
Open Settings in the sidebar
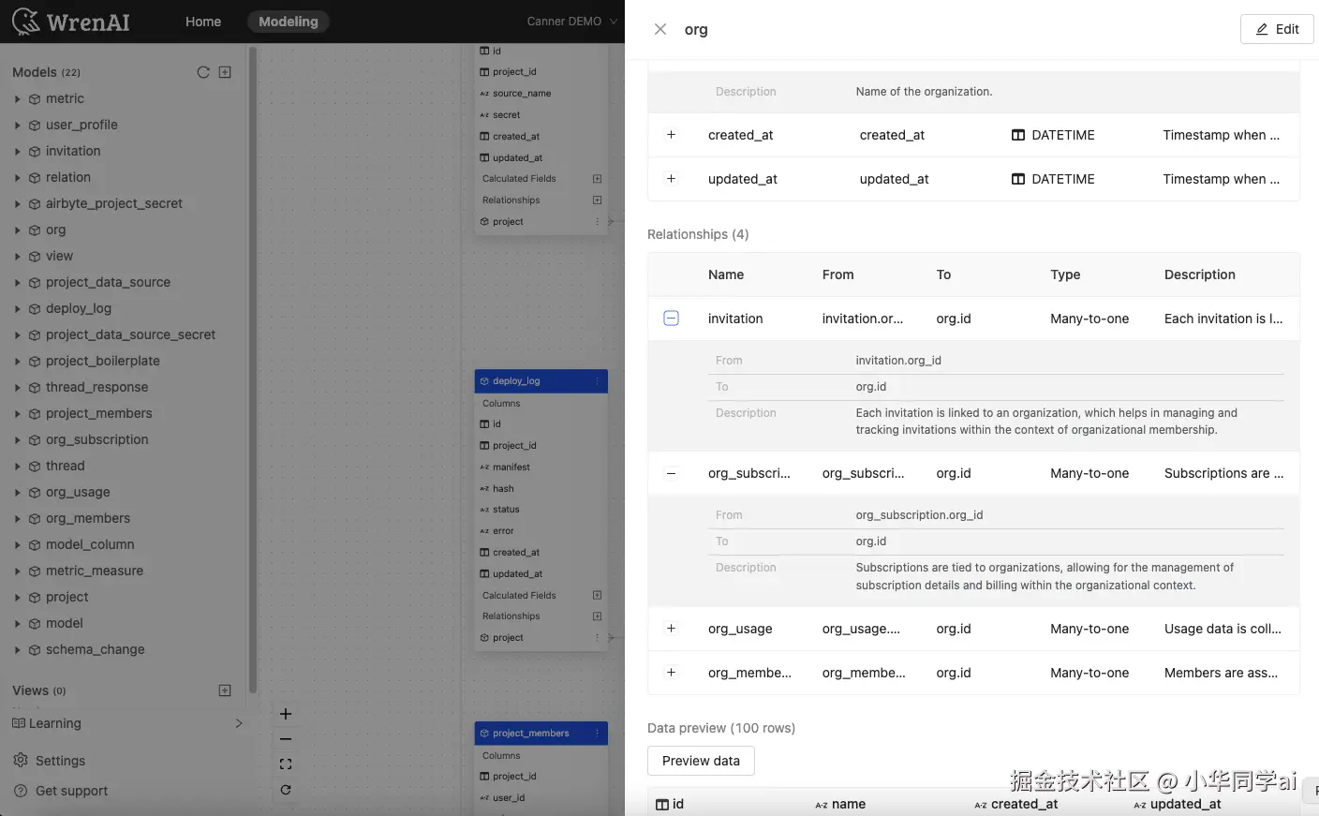(x=60, y=761)
